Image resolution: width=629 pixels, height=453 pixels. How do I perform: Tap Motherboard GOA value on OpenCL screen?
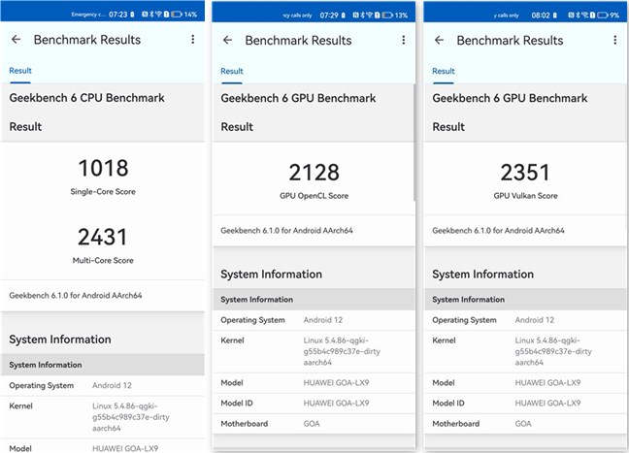(x=312, y=424)
